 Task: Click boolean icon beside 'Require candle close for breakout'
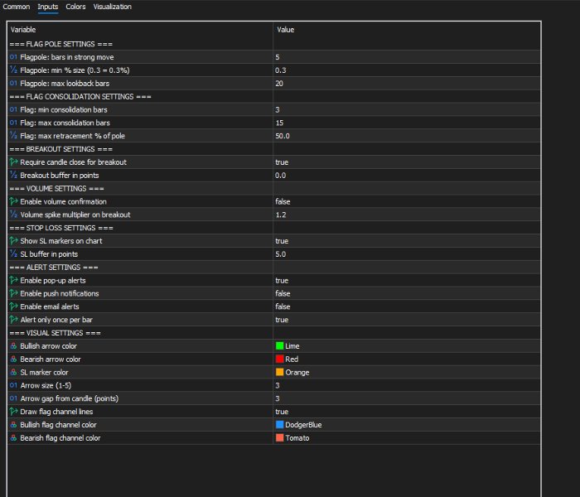[14, 162]
